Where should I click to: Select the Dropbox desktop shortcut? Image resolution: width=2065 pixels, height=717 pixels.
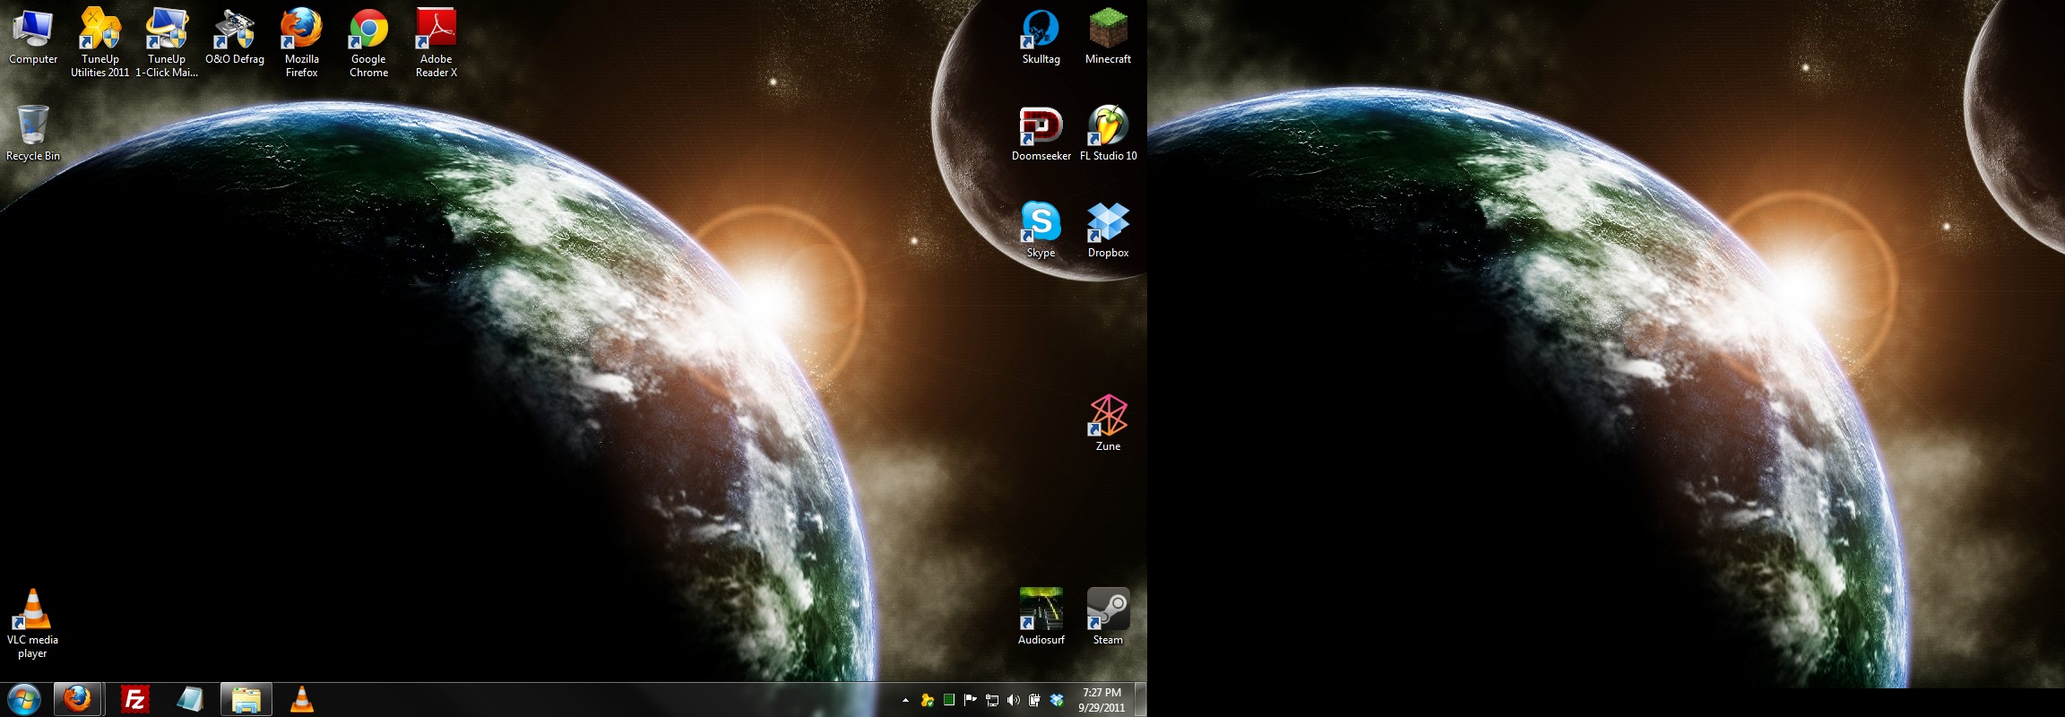pyautogui.click(x=1108, y=224)
